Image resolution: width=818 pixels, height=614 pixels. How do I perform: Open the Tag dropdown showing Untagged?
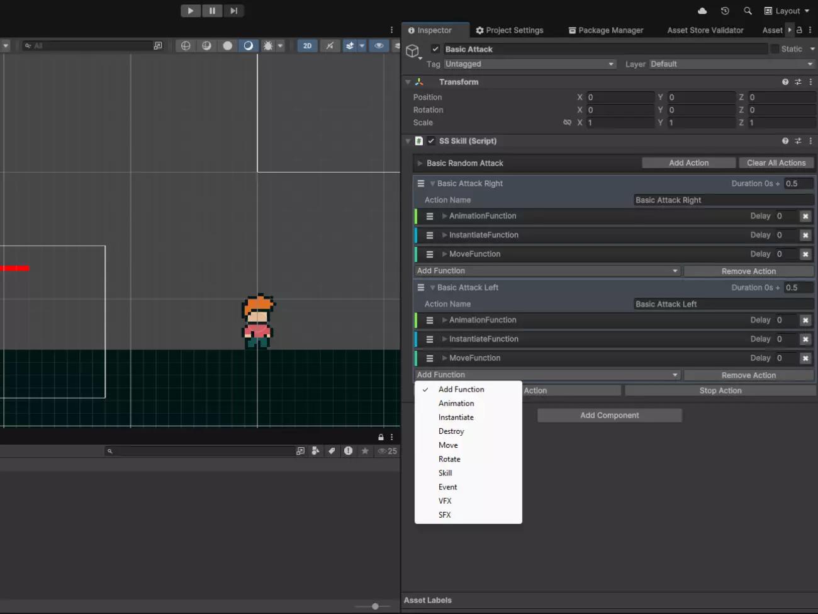tap(530, 64)
